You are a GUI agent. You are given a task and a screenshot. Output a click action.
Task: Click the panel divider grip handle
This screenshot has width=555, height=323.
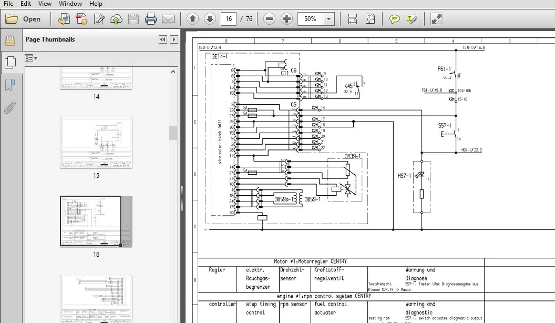coord(182,198)
